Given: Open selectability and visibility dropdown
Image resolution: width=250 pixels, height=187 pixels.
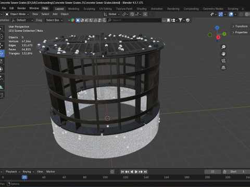Looking at the screenshot, I should pyautogui.click(x=213, y=14).
